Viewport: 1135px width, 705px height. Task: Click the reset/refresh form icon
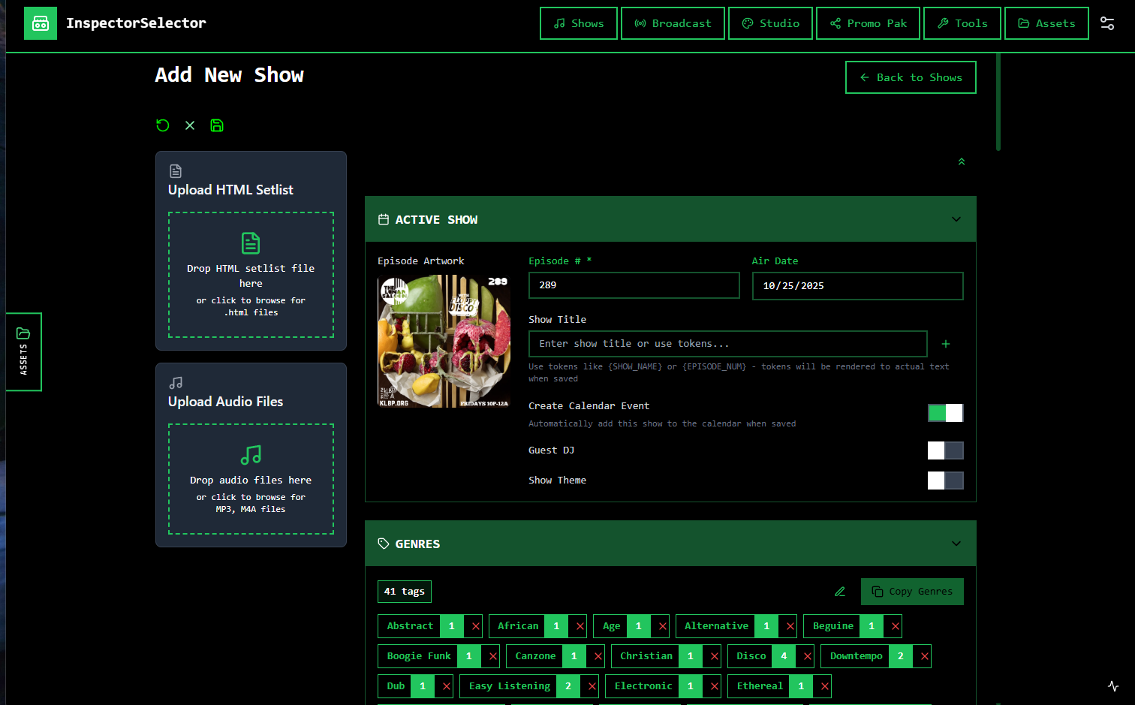[x=163, y=125]
